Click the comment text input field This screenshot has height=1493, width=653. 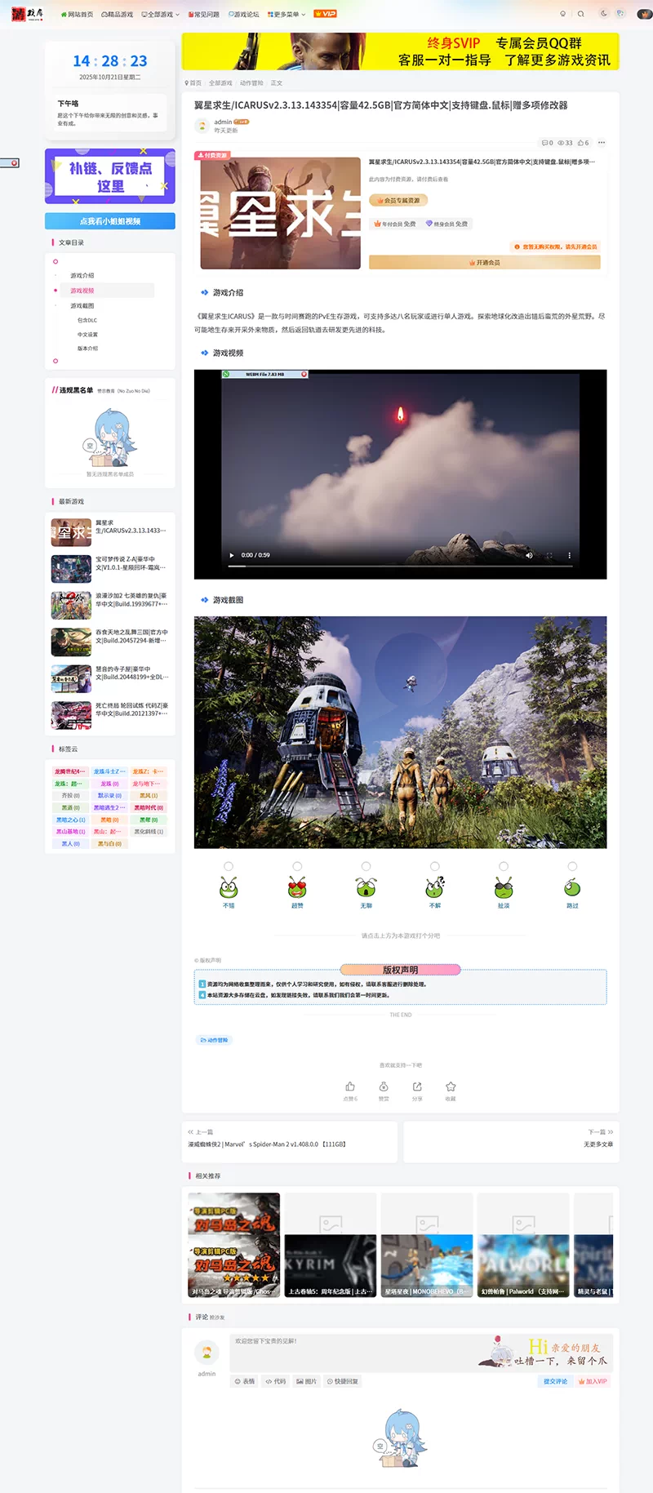pos(420,1353)
